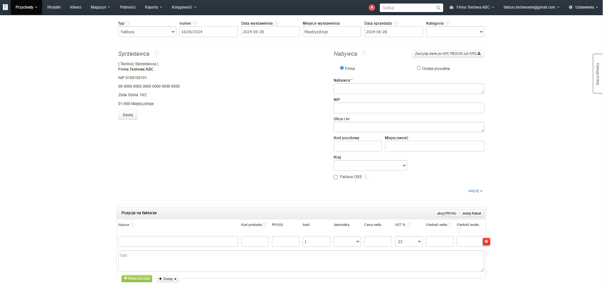603x287 pixels.
Task: Open the Kraj country dropdown
Action: (370, 165)
